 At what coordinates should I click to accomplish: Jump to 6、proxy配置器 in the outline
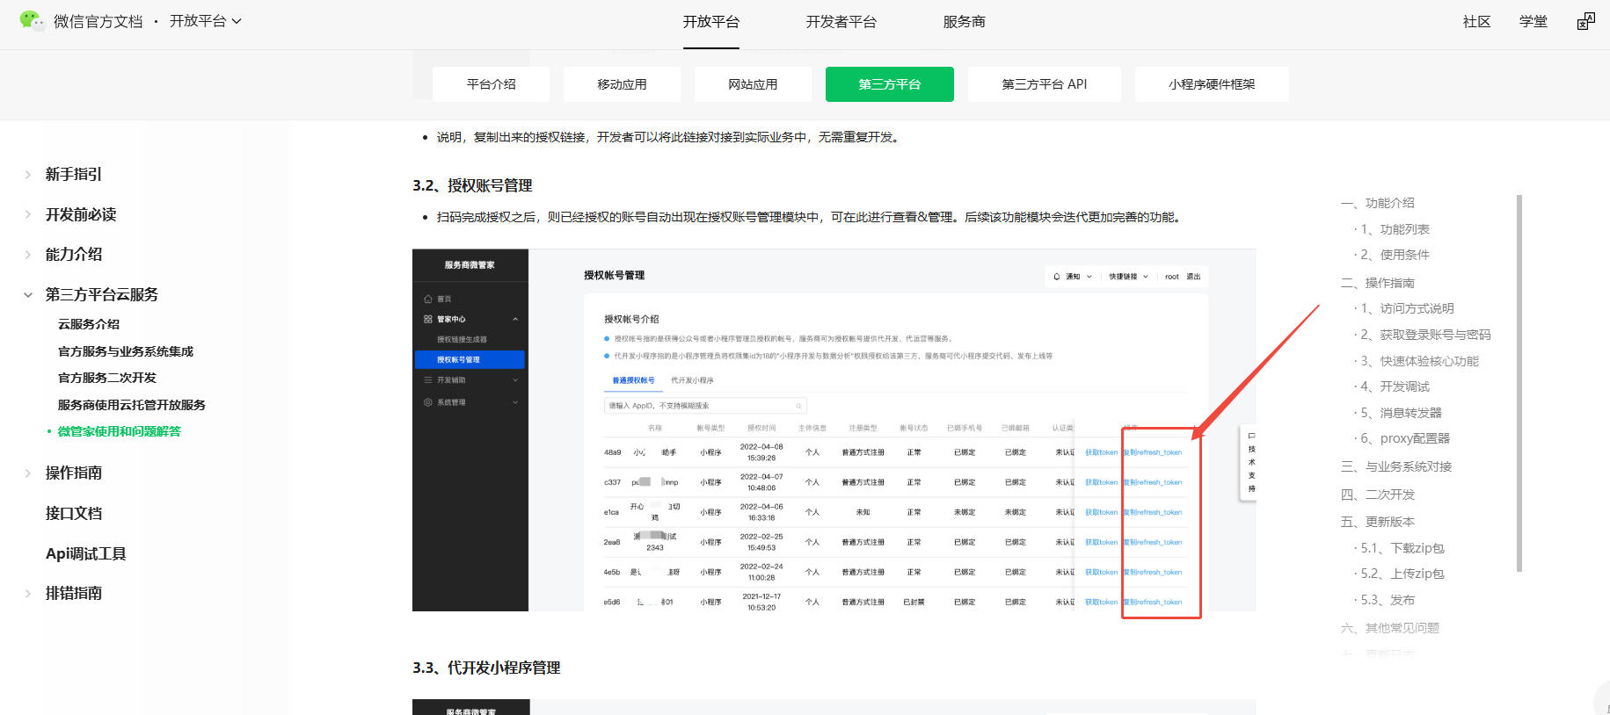coord(1405,438)
